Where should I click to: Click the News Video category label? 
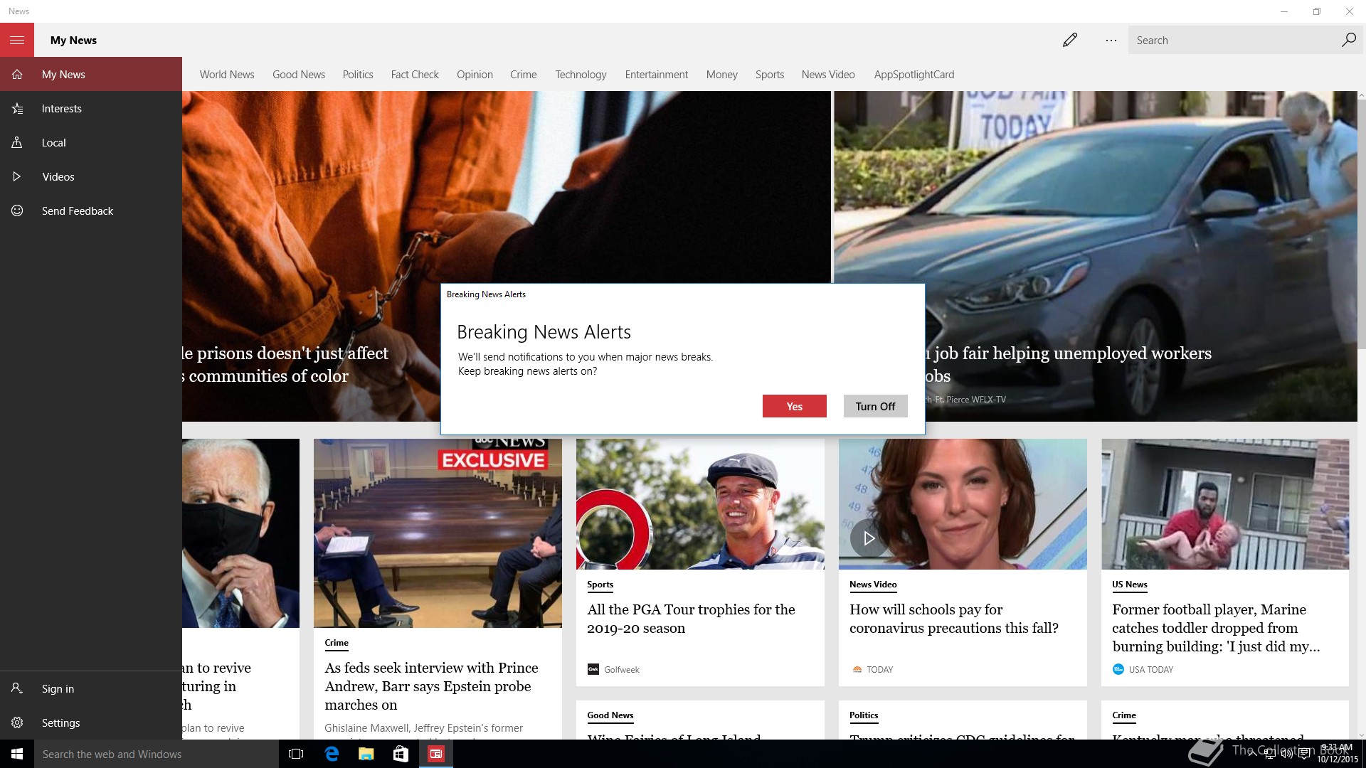[873, 585]
